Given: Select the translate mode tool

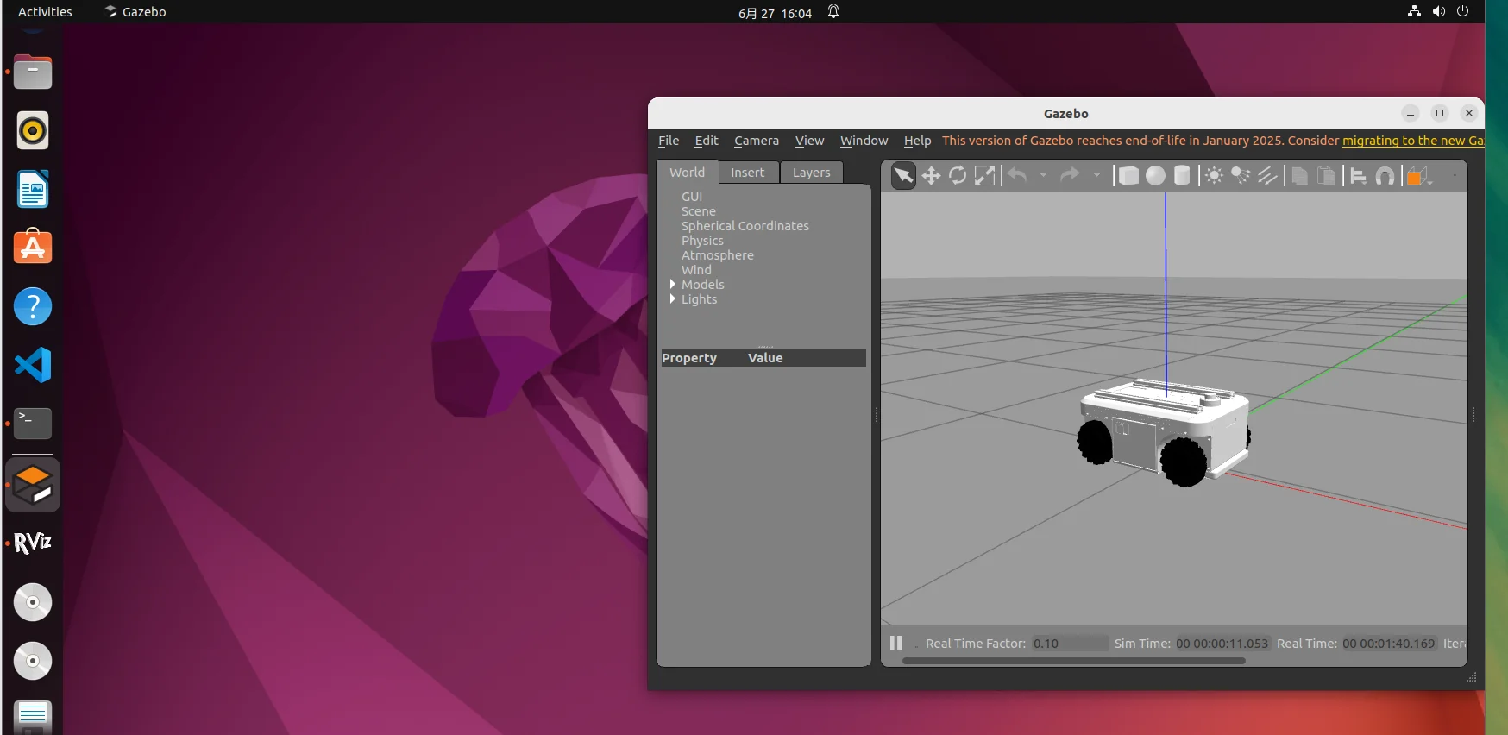Looking at the screenshot, I should click(931, 176).
